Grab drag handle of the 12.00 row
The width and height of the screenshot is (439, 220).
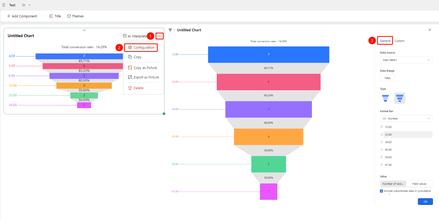[x=382, y=127]
